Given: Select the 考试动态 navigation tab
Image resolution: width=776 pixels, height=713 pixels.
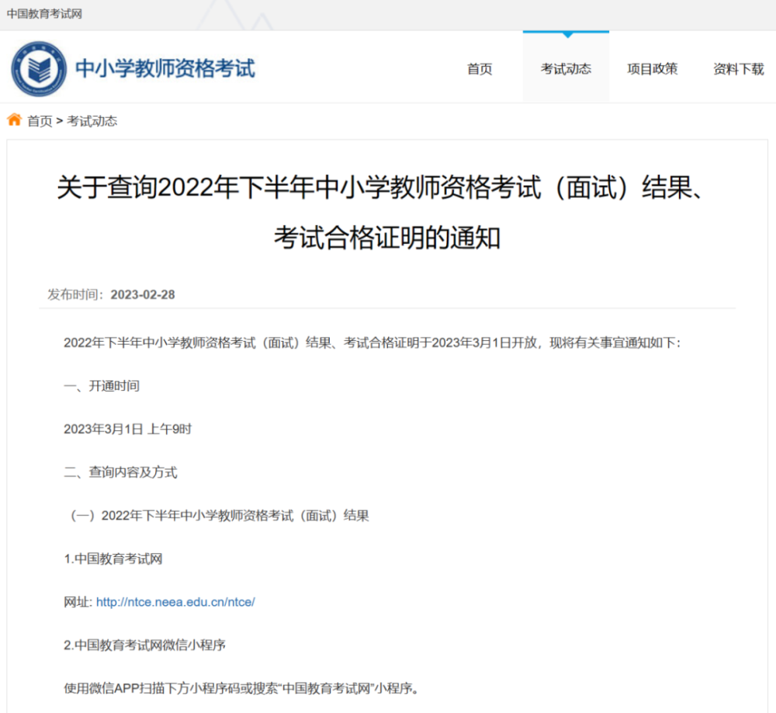Looking at the screenshot, I should click(x=566, y=69).
